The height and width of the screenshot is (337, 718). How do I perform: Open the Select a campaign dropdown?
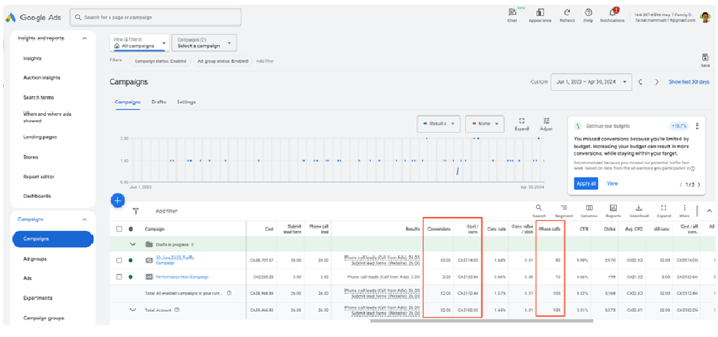204,42
